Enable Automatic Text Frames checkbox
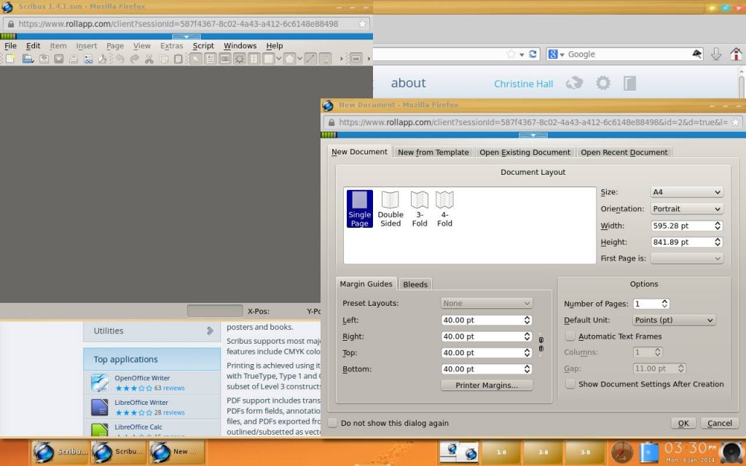 tap(570, 336)
